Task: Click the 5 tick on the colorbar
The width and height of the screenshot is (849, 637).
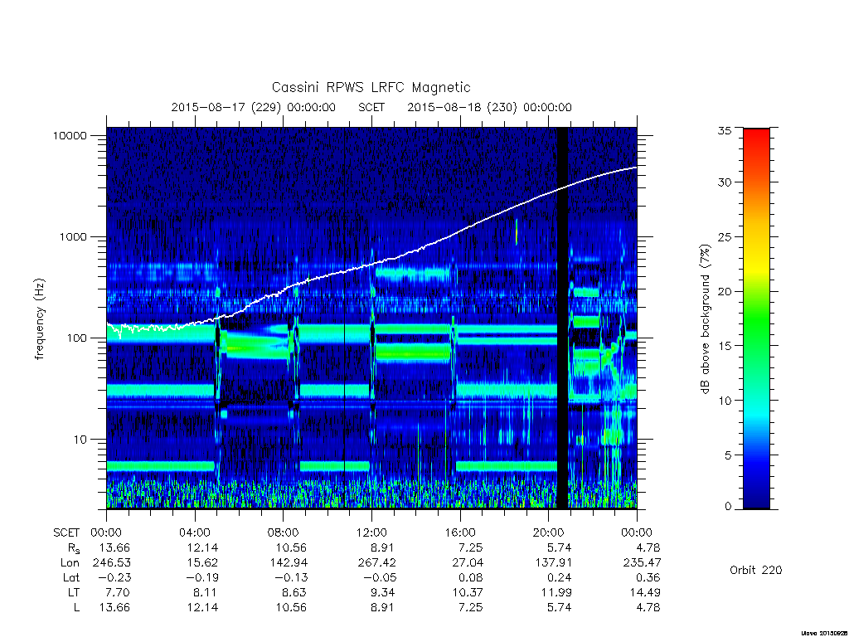Action: (727, 455)
